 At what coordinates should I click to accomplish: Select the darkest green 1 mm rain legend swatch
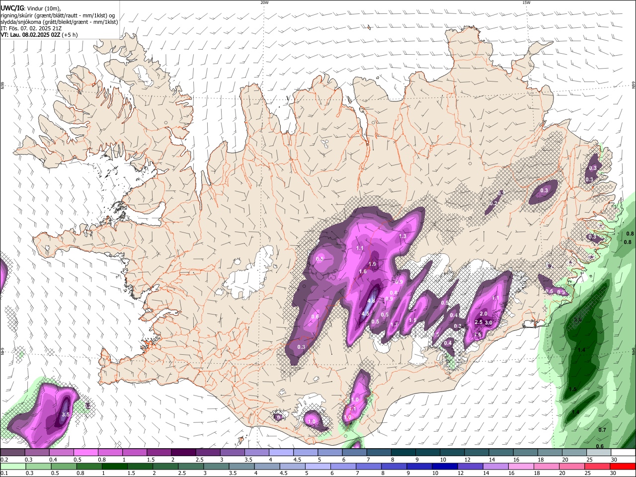[114, 466]
